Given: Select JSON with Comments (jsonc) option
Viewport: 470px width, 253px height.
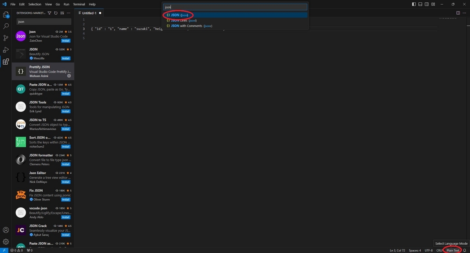Looking at the screenshot, I should pos(235,26).
